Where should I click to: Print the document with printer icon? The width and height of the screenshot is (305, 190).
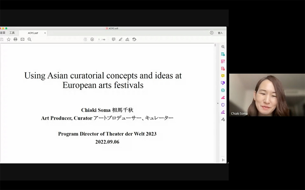pyautogui.click(x=15, y=39)
